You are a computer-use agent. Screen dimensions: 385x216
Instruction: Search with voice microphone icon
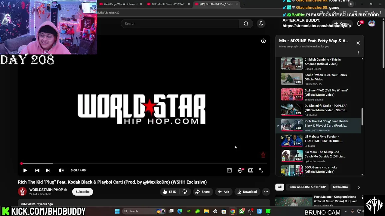point(261,23)
